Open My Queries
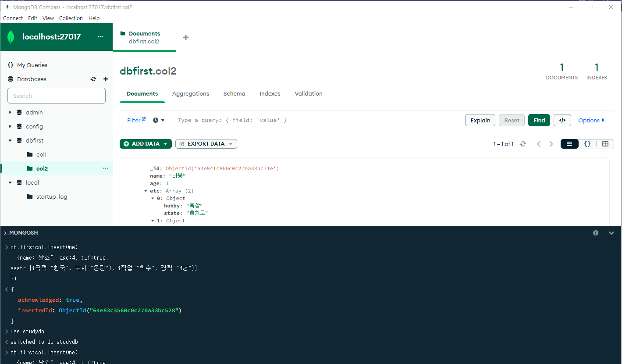This screenshot has height=364, width=622. [x=32, y=65]
